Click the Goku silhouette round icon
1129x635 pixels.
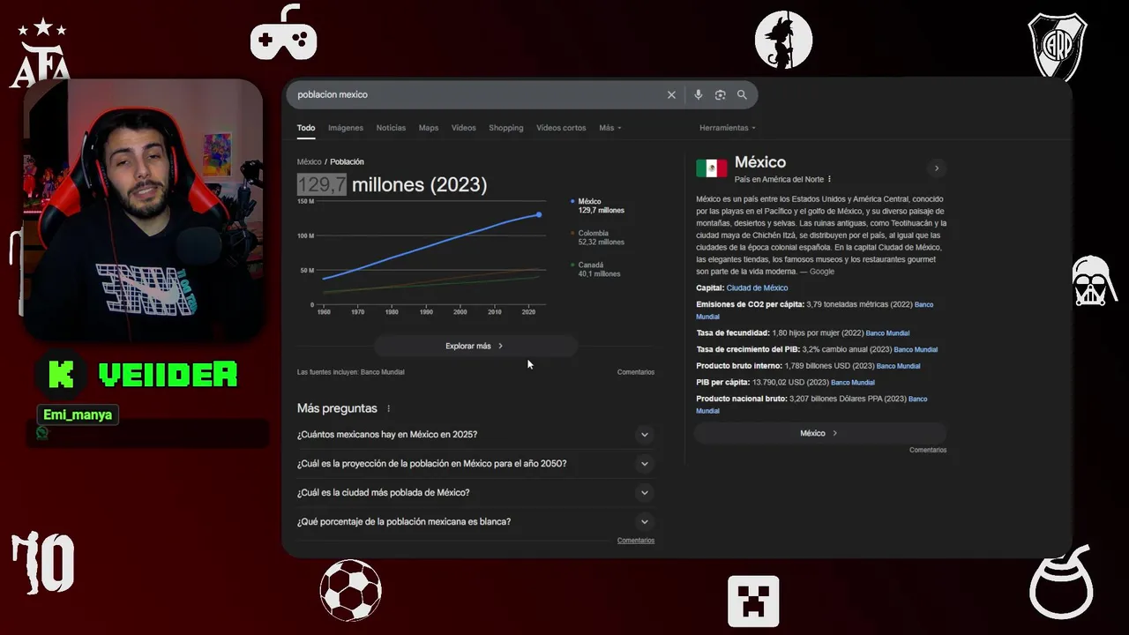783,40
